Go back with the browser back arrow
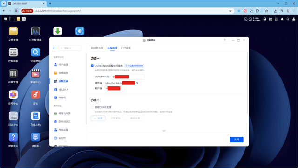 4,11
